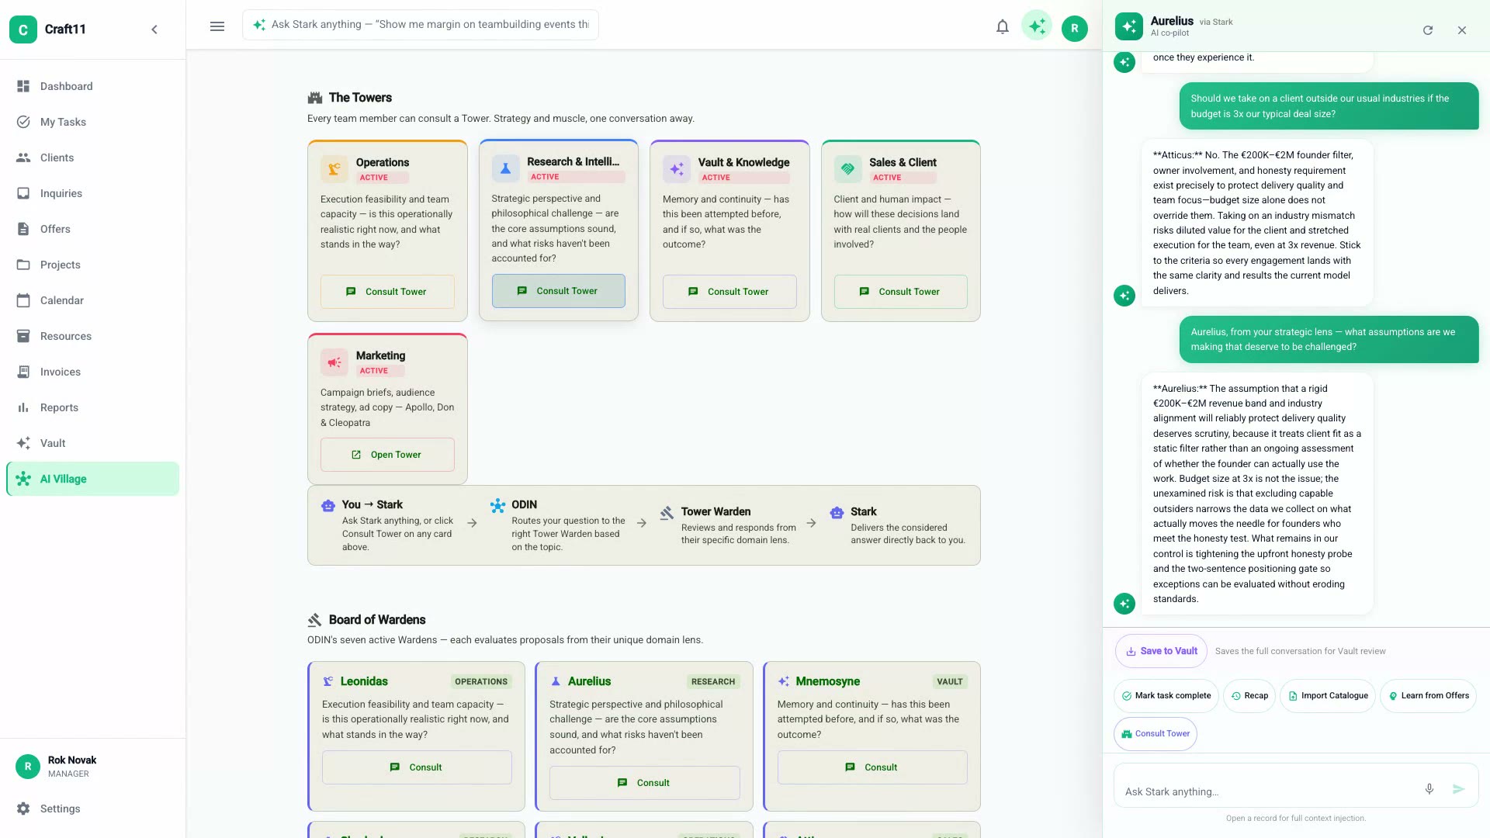Consult warden Aurelius
The height and width of the screenshot is (838, 1490).
coord(645,783)
